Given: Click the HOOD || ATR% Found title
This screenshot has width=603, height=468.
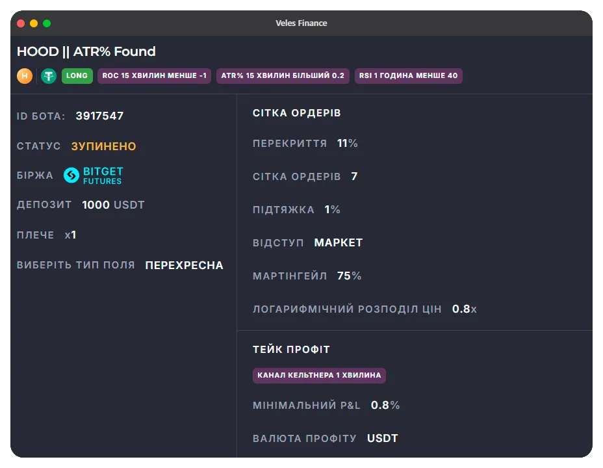Looking at the screenshot, I should [x=85, y=51].
